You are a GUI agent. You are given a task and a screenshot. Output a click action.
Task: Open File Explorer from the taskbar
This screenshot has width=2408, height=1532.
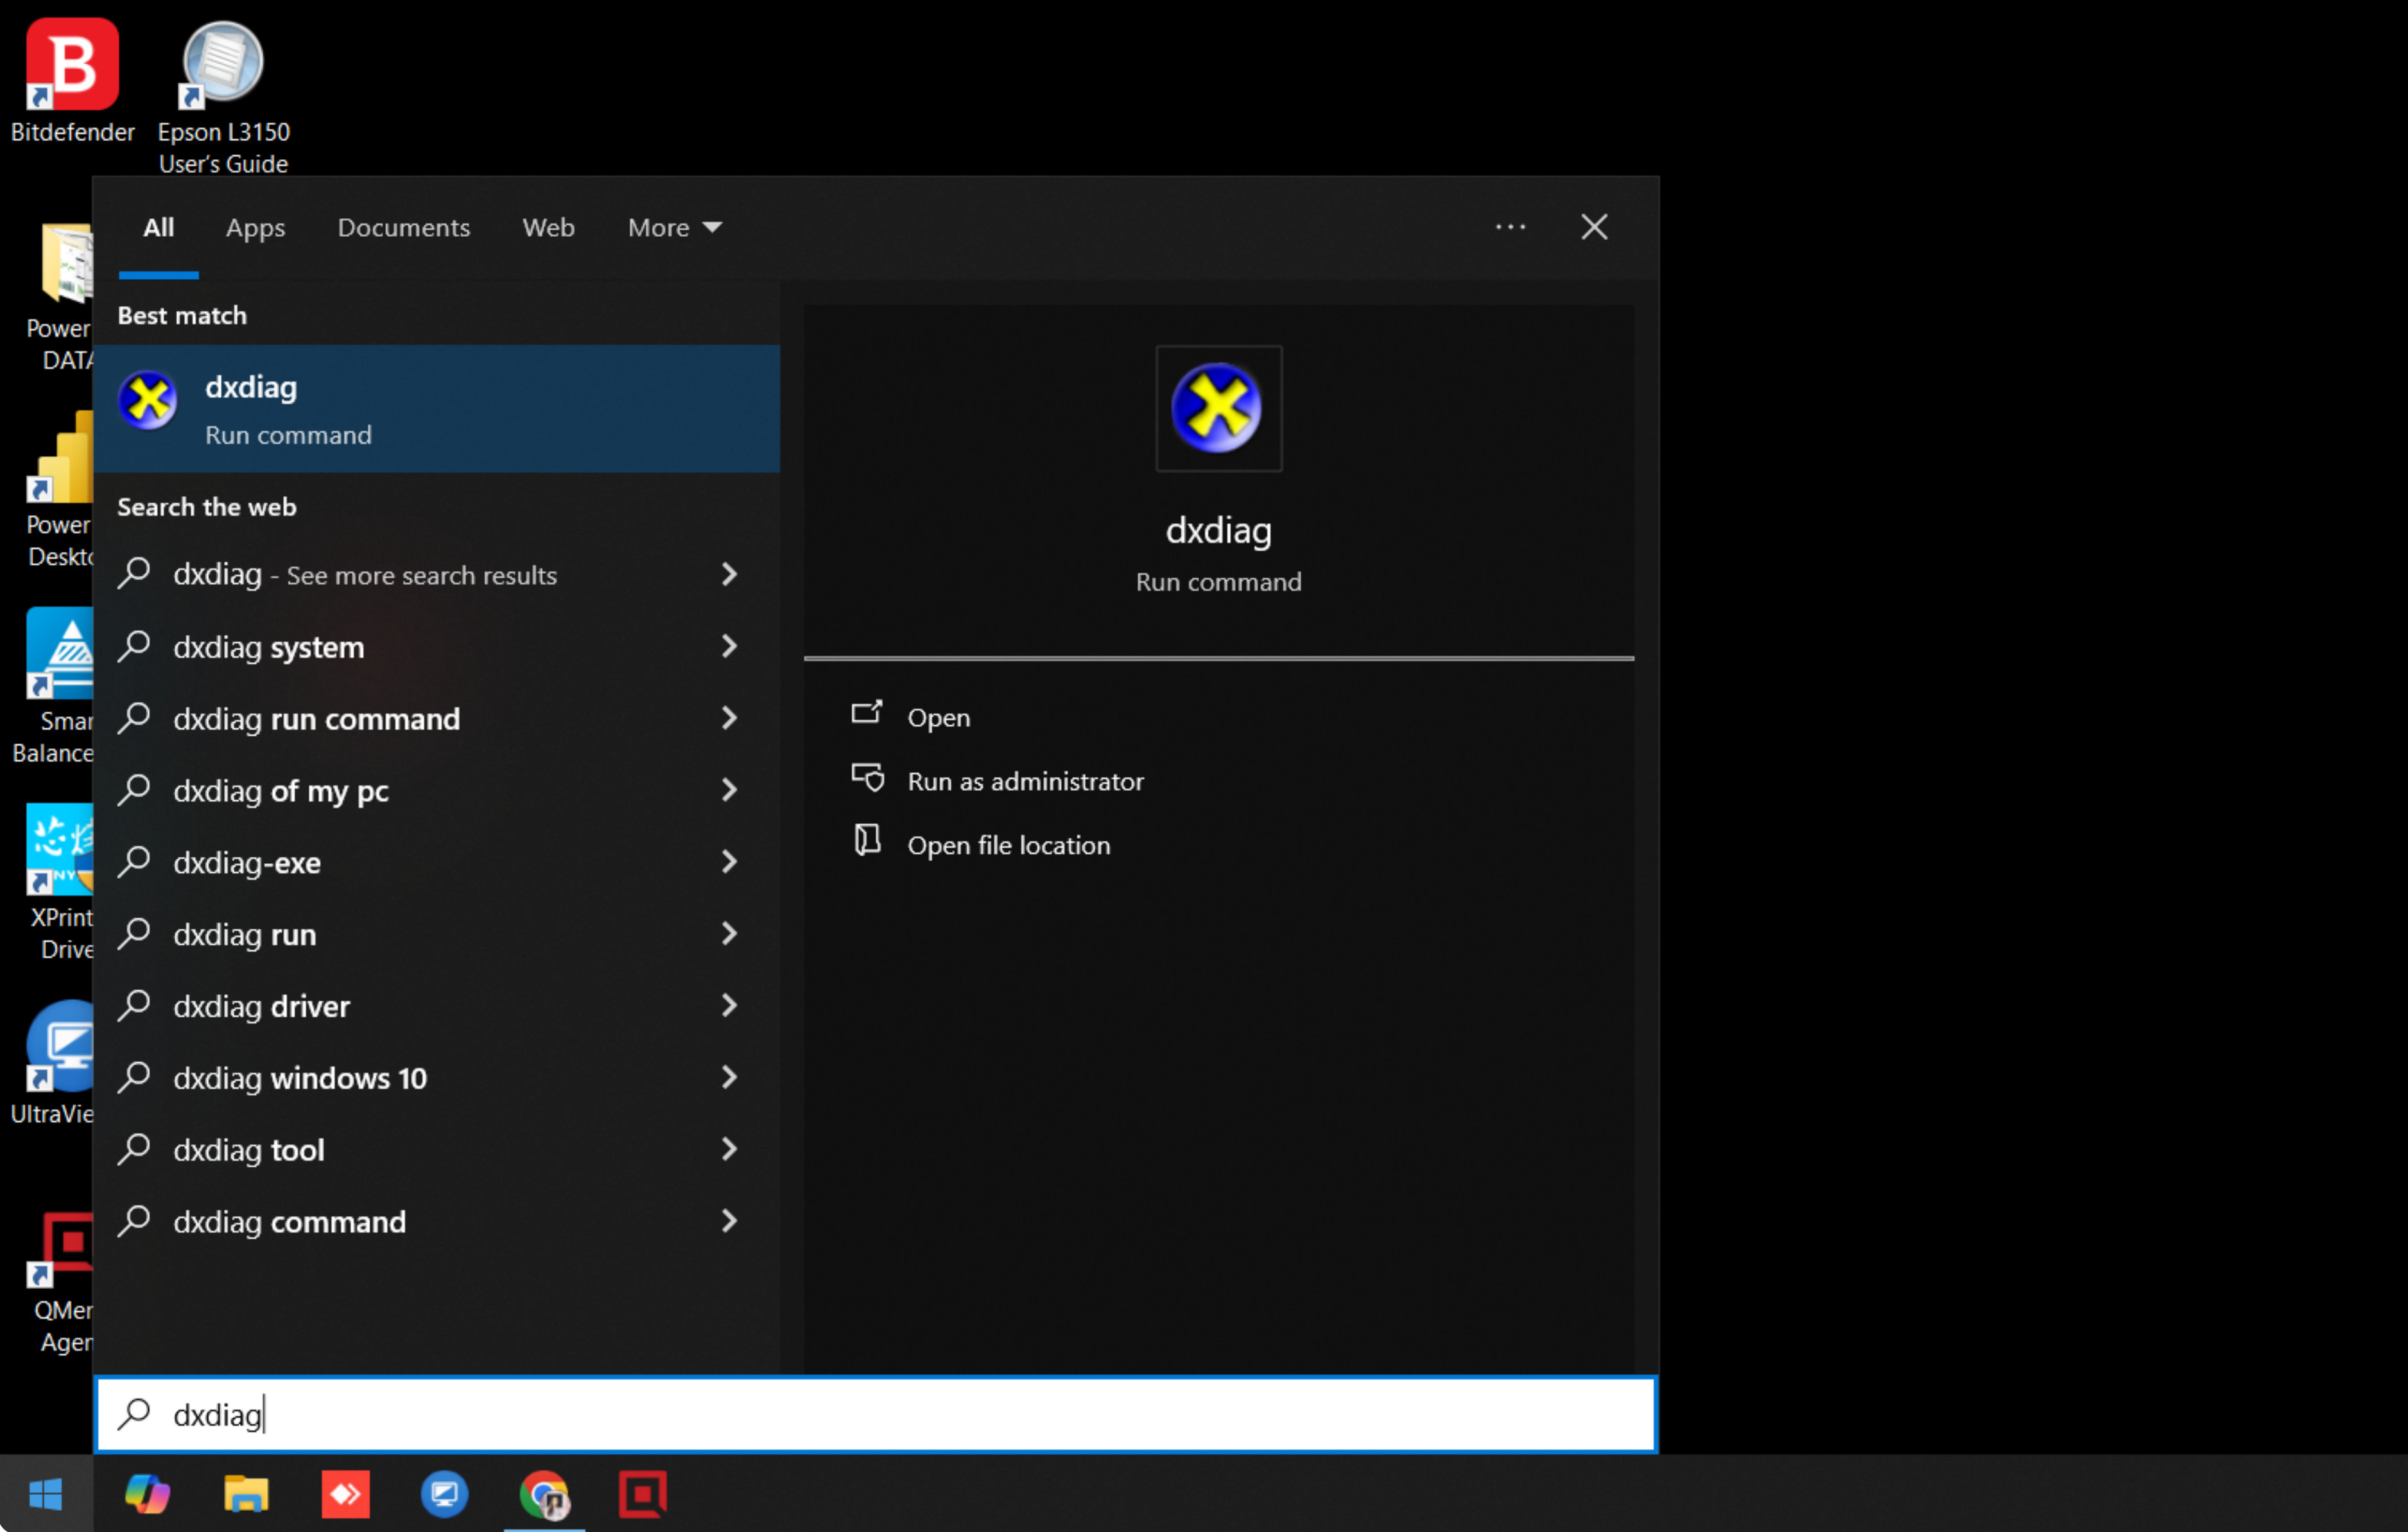(x=246, y=1494)
